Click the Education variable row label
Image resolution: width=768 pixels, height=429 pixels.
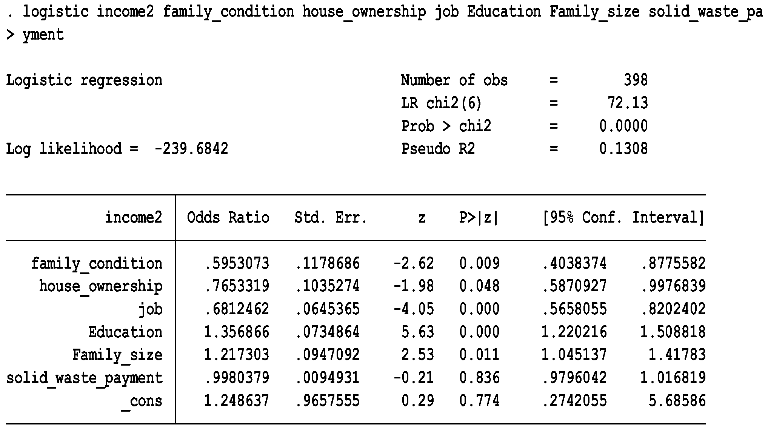[x=125, y=332]
